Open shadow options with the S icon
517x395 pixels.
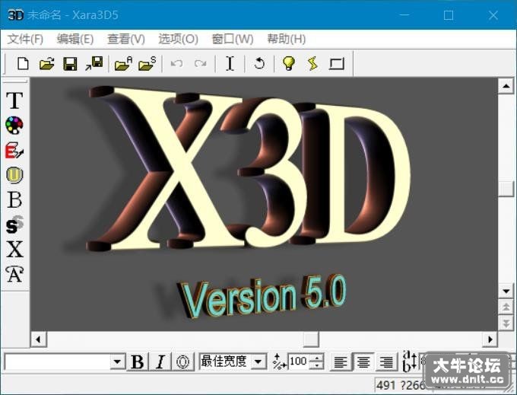14,225
